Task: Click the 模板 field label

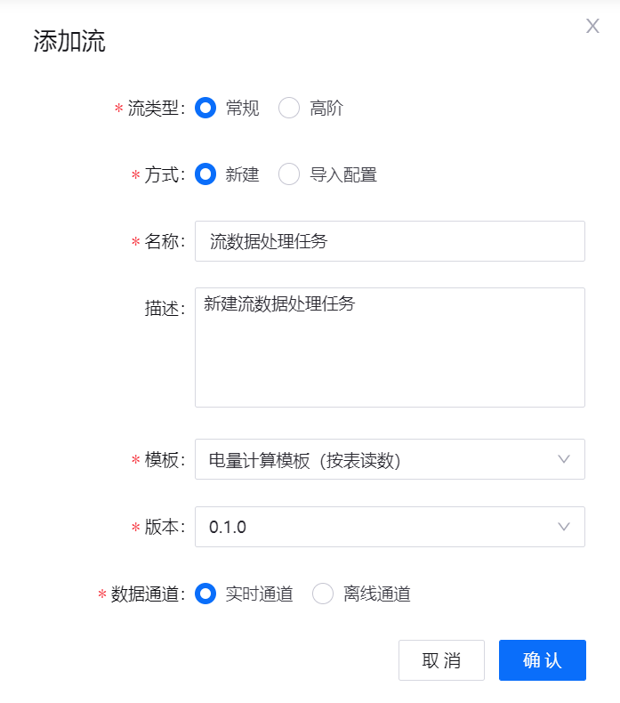Action: 164,459
